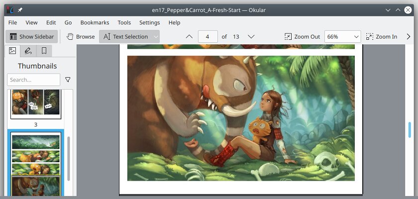Screen dimensions: 418x199
Task: Click the Okular application icon in title bar
Action: tap(10, 10)
